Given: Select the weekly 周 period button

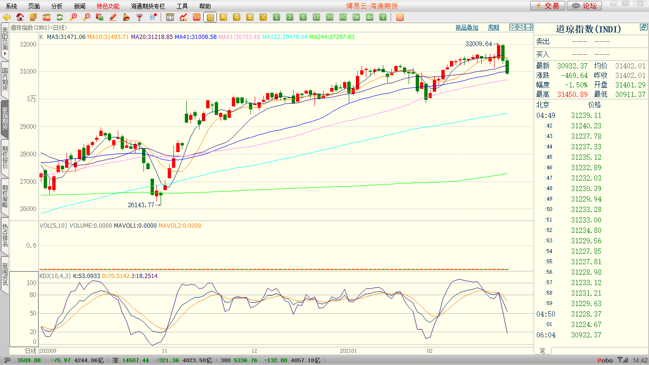Looking at the screenshot, I should (x=223, y=17).
